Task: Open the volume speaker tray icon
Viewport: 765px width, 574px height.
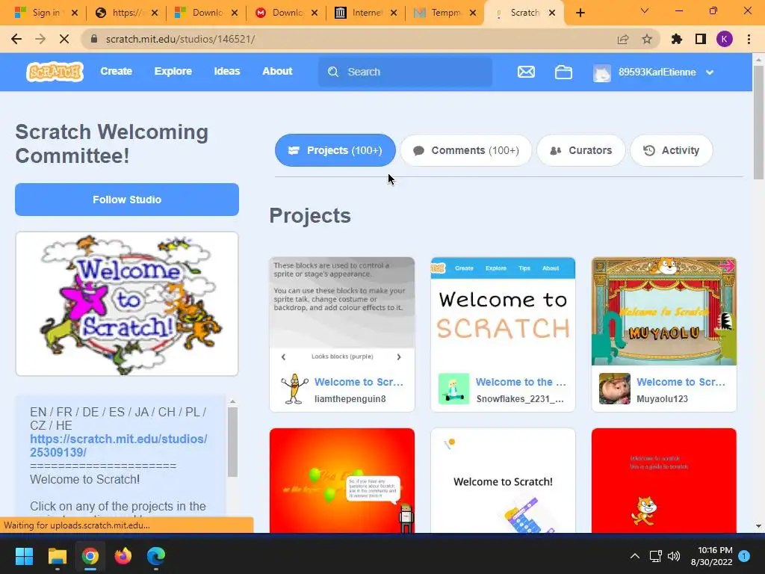Action: click(x=674, y=556)
